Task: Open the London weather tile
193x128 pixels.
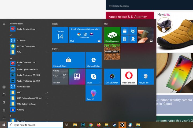Action: pyautogui.click(x=60, y=77)
